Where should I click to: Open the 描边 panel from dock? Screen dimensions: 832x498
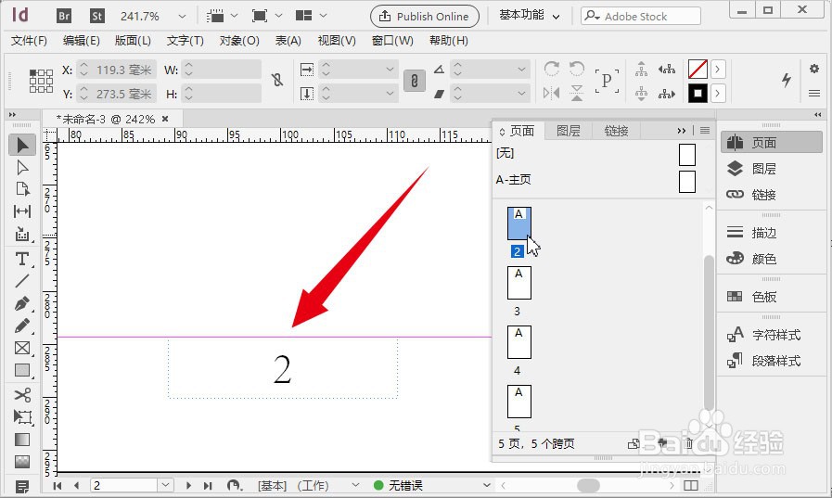[764, 232]
